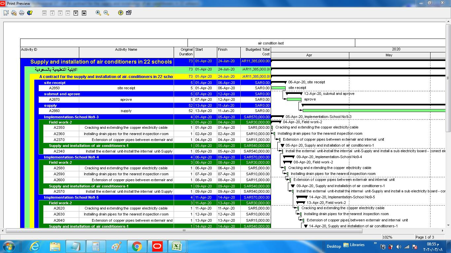Screen dimensions: 451x253
Task: Click the Print icon in the toolbar
Action: click(x=22, y=13)
